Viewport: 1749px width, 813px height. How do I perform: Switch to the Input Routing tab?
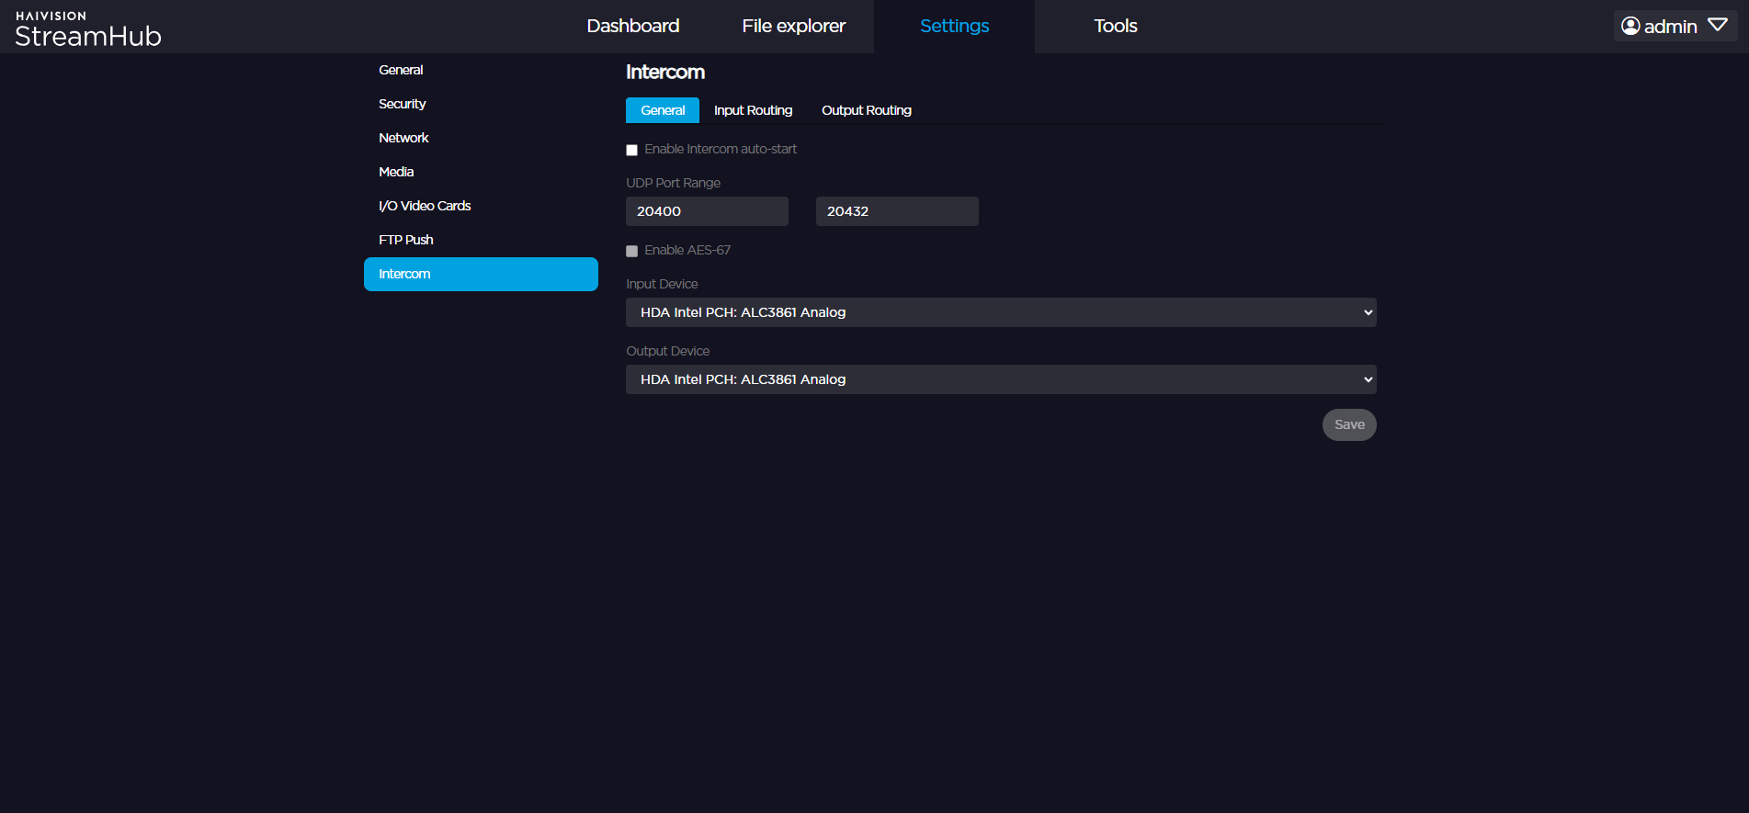753,110
